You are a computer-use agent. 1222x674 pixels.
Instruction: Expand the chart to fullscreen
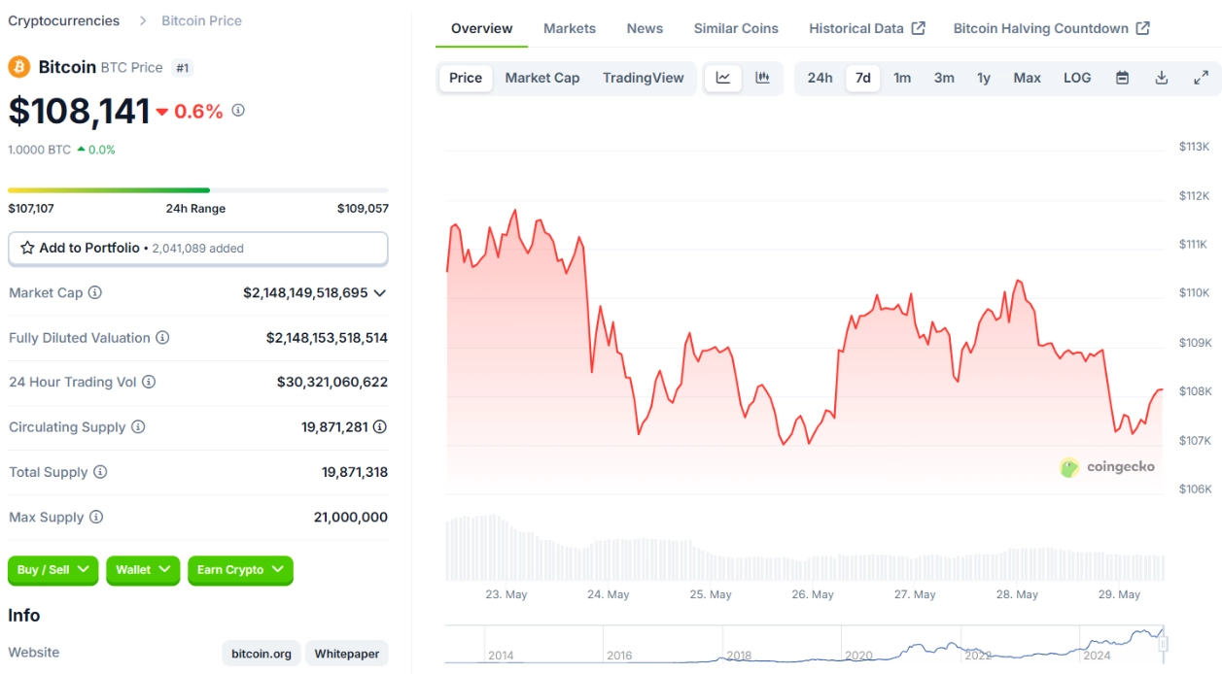1201,78
